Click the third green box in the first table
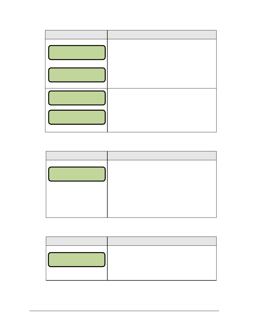The width and height of the screenshot is (256, 332). (x=77, y=98)
